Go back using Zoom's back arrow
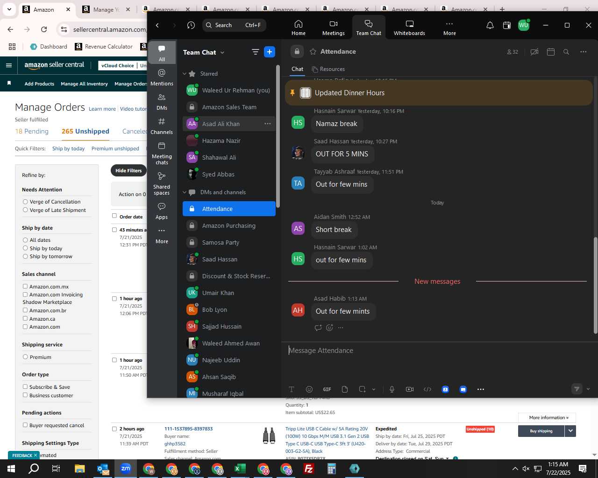The height and width of the screenshot is (478, 598). tap(157, 25)
